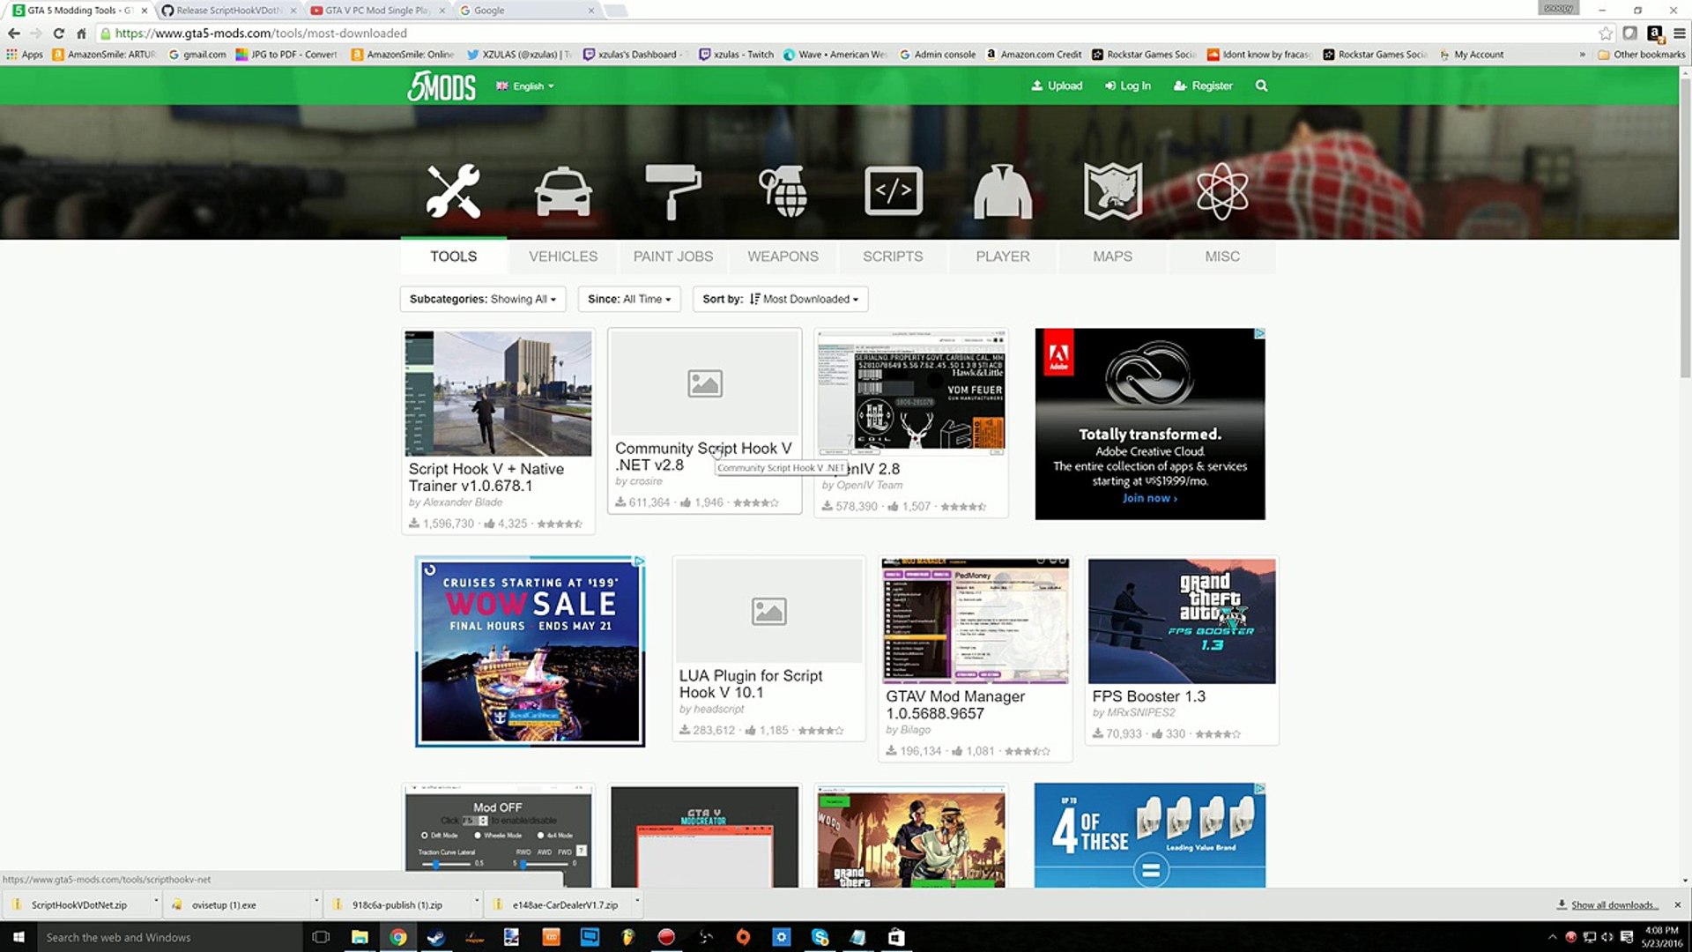This screenshot has width=1692, height=952.
Task: Open the Player hoodie category icon
Action: (x=1003, y=191)
